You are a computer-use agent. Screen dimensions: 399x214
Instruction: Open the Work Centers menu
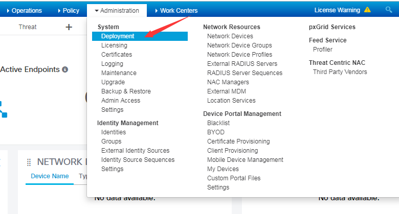[x=175, y=10]
